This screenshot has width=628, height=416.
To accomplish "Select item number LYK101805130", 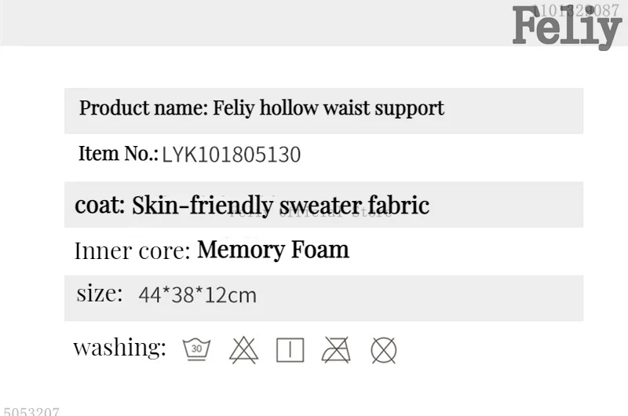I will 232,155.
